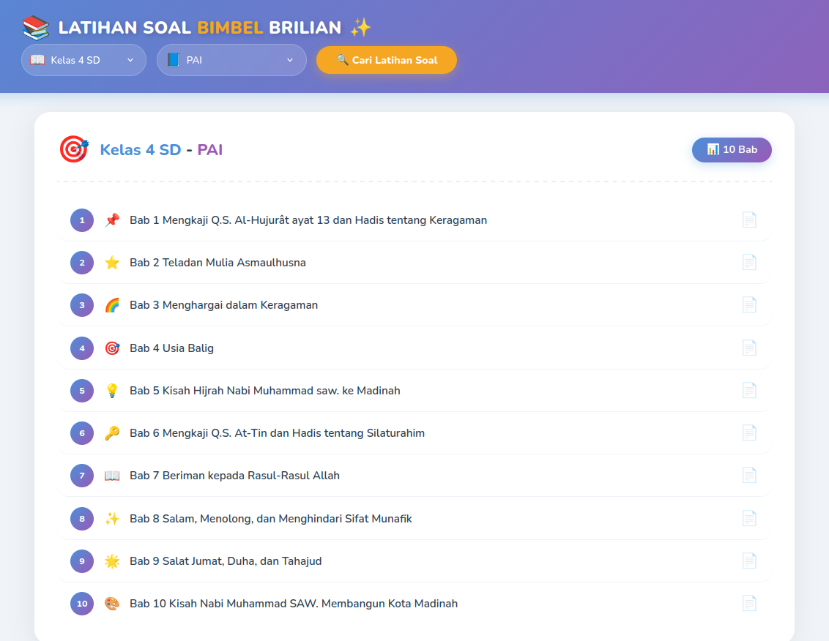Open document icon for Bab 7 Rasul-Rasul
Screen dimensions: 829x641
point(749,476)
